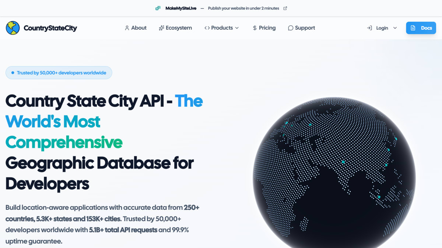Open the Products menu
This screenshot has height=248, width=442.
click(222, 28)
